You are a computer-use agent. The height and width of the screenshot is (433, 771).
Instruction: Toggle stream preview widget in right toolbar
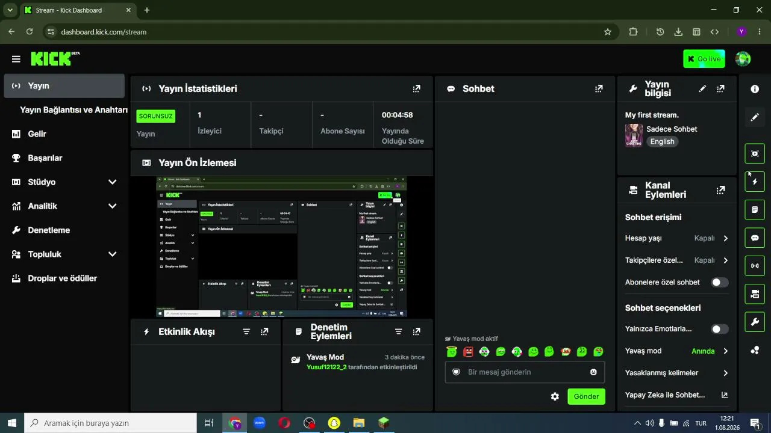tap(755, 153)
